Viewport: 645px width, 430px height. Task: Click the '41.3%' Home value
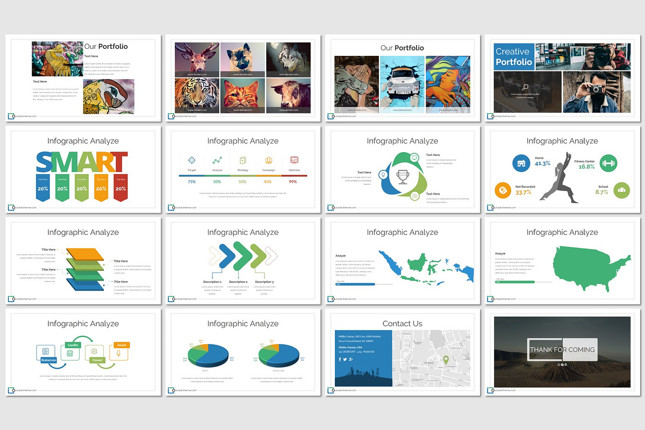[x=542, y=163]
